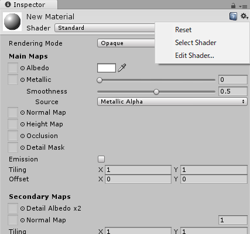Screen dimensions: 250x234
Task: Click the Height Map texture slot
Action: coord(13,124)
